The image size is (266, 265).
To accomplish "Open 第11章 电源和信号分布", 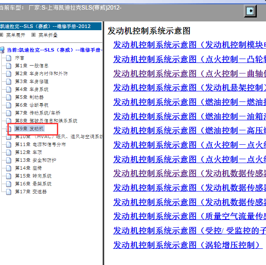I will pos(40,144).
